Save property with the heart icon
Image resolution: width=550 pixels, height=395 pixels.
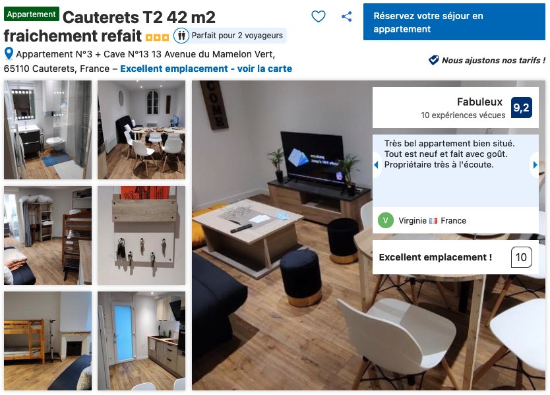point(318,16)
